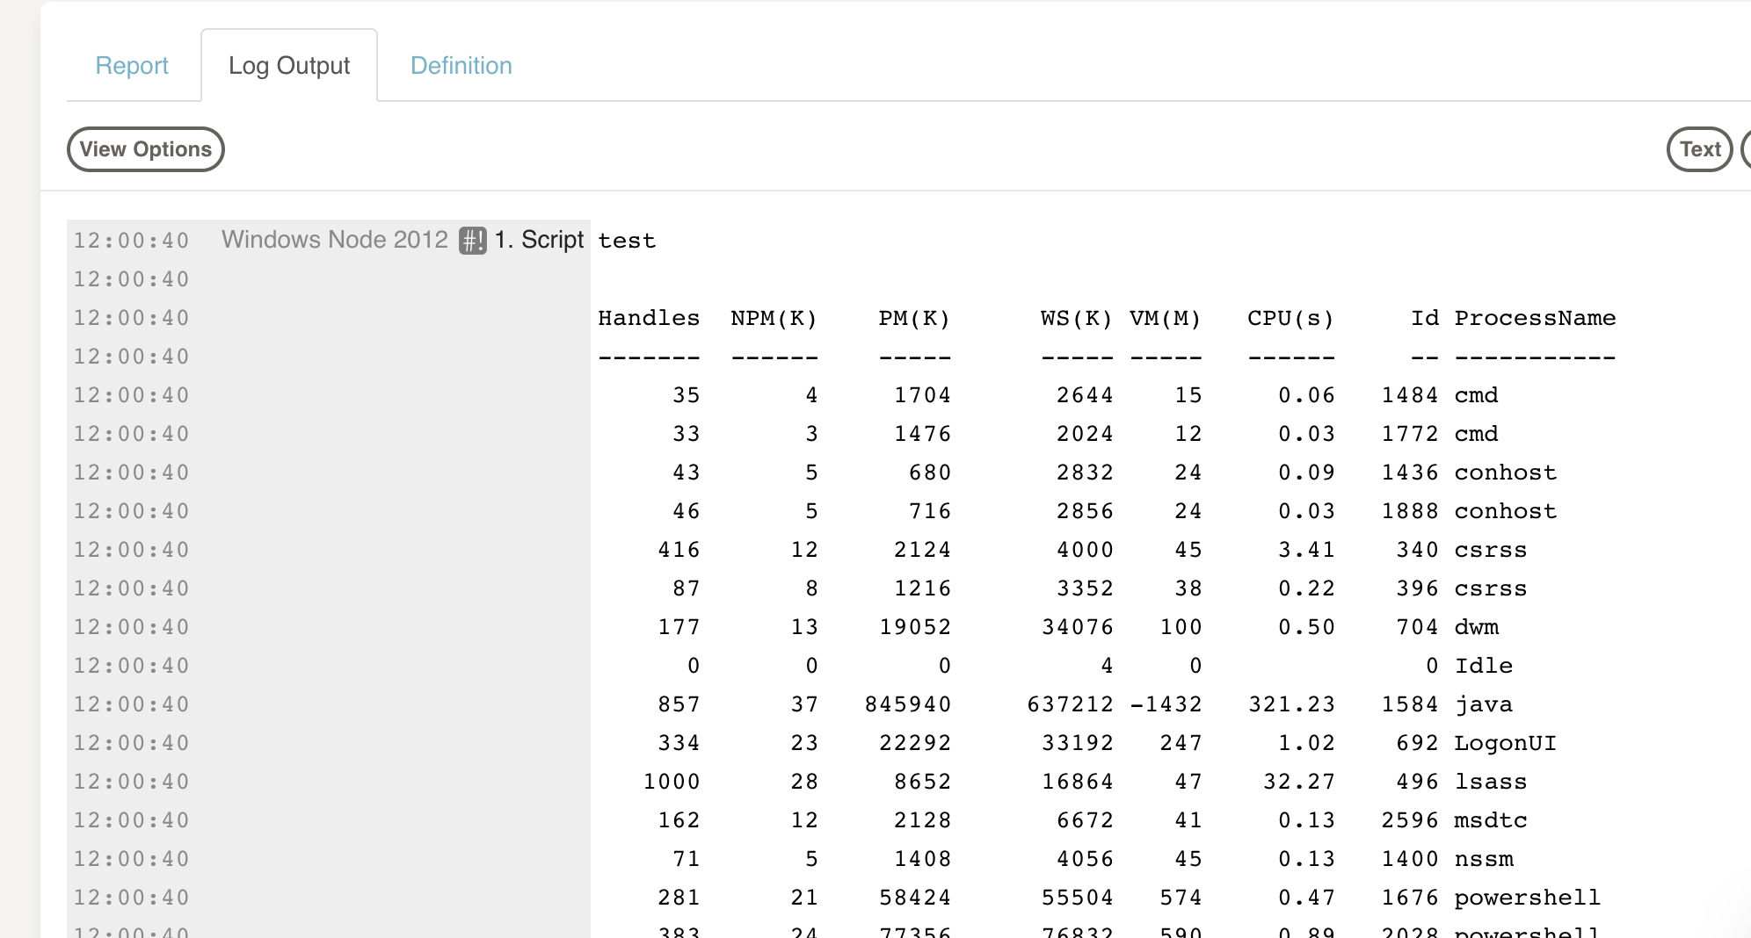Click the test script command text
Viewport: 1751px width, 938px height.
(628, 241)
